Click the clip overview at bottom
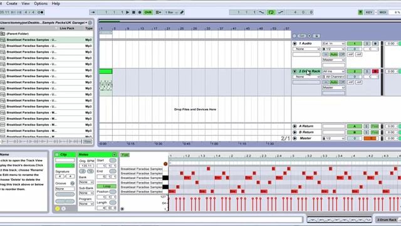 (x=339, y=220)
